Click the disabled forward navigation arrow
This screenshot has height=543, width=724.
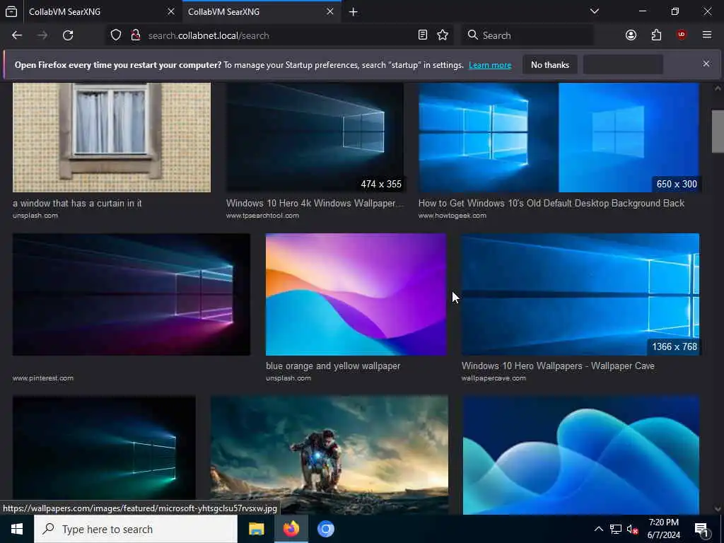tap(42, 35)
